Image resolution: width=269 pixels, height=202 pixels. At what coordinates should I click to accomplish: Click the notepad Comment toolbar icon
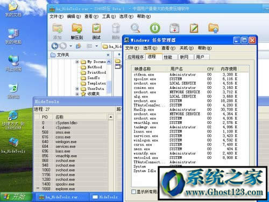pos(194,28)
